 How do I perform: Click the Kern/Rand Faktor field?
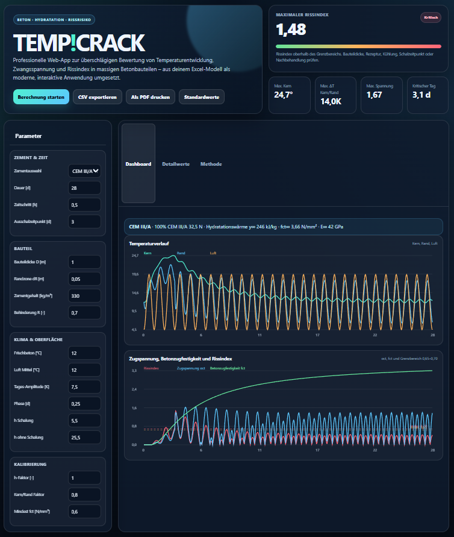(x=84, y=495)
